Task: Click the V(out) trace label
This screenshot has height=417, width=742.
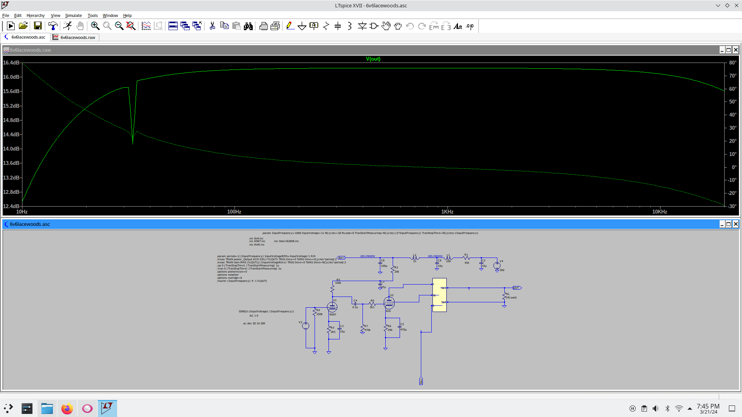Action: pos(373,59)
